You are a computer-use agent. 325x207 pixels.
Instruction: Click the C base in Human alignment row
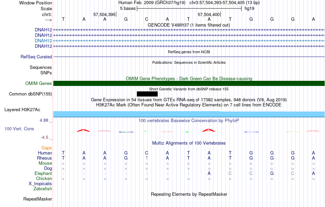[x=146, y=153]
